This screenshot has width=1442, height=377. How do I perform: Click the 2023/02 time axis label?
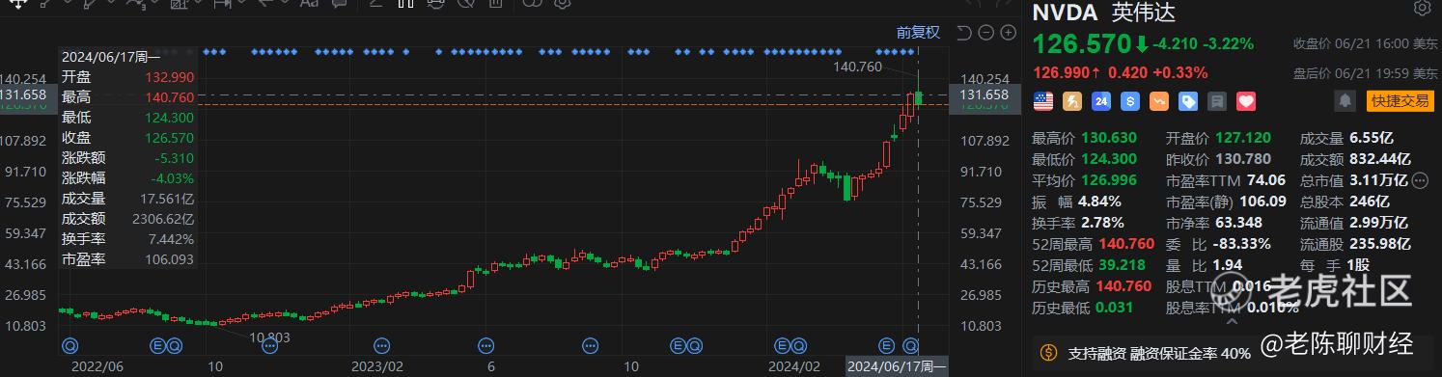pyautogui.click(x=376, y=367)
